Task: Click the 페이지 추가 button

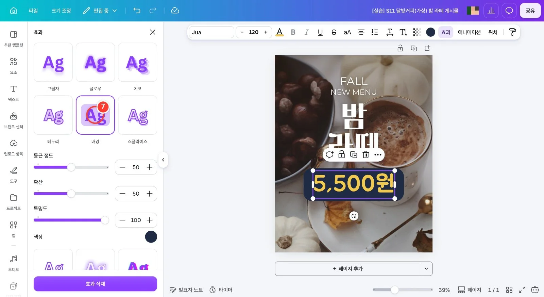Action: (347, 269)
